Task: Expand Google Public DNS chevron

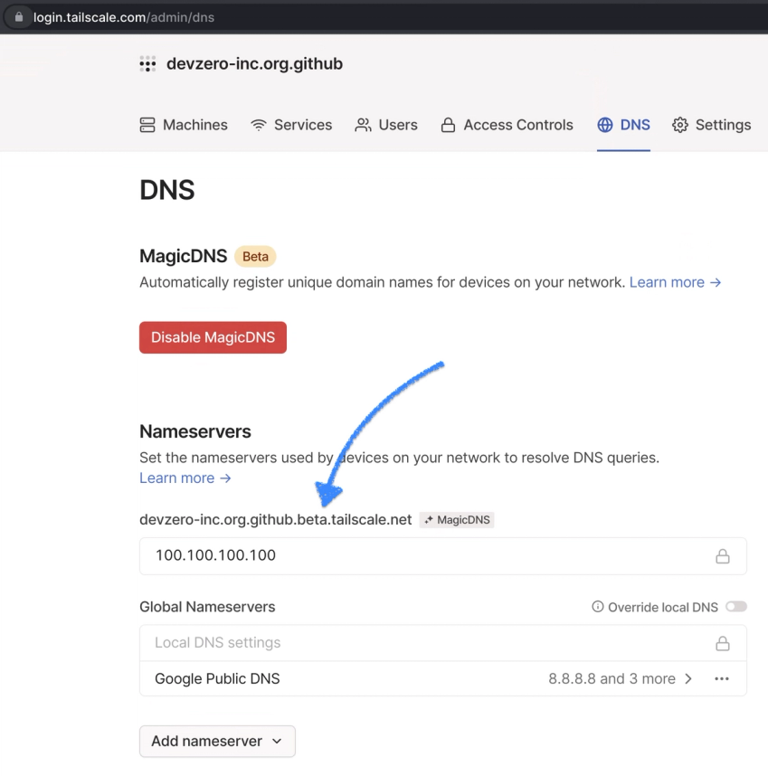Action: pos(688,678)
